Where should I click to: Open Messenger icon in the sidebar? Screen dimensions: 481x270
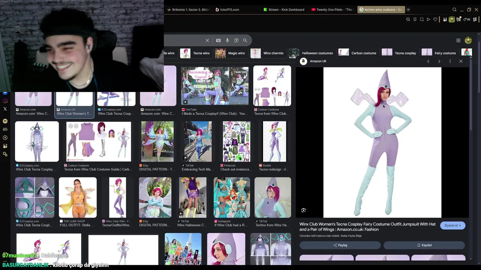coord(5,93)
